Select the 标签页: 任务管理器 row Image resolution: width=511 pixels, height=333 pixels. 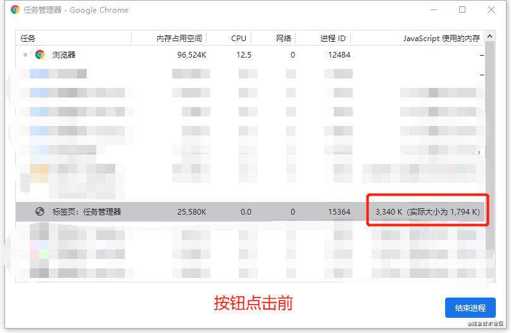[x=250, y=212]
